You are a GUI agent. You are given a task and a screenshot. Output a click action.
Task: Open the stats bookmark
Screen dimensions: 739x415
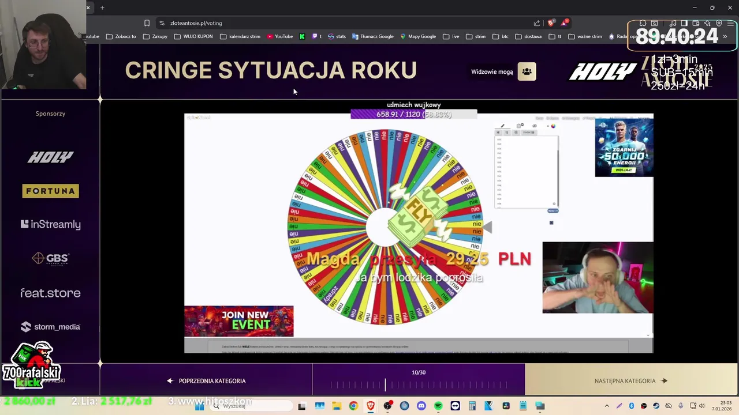click(x=337, y=36)
